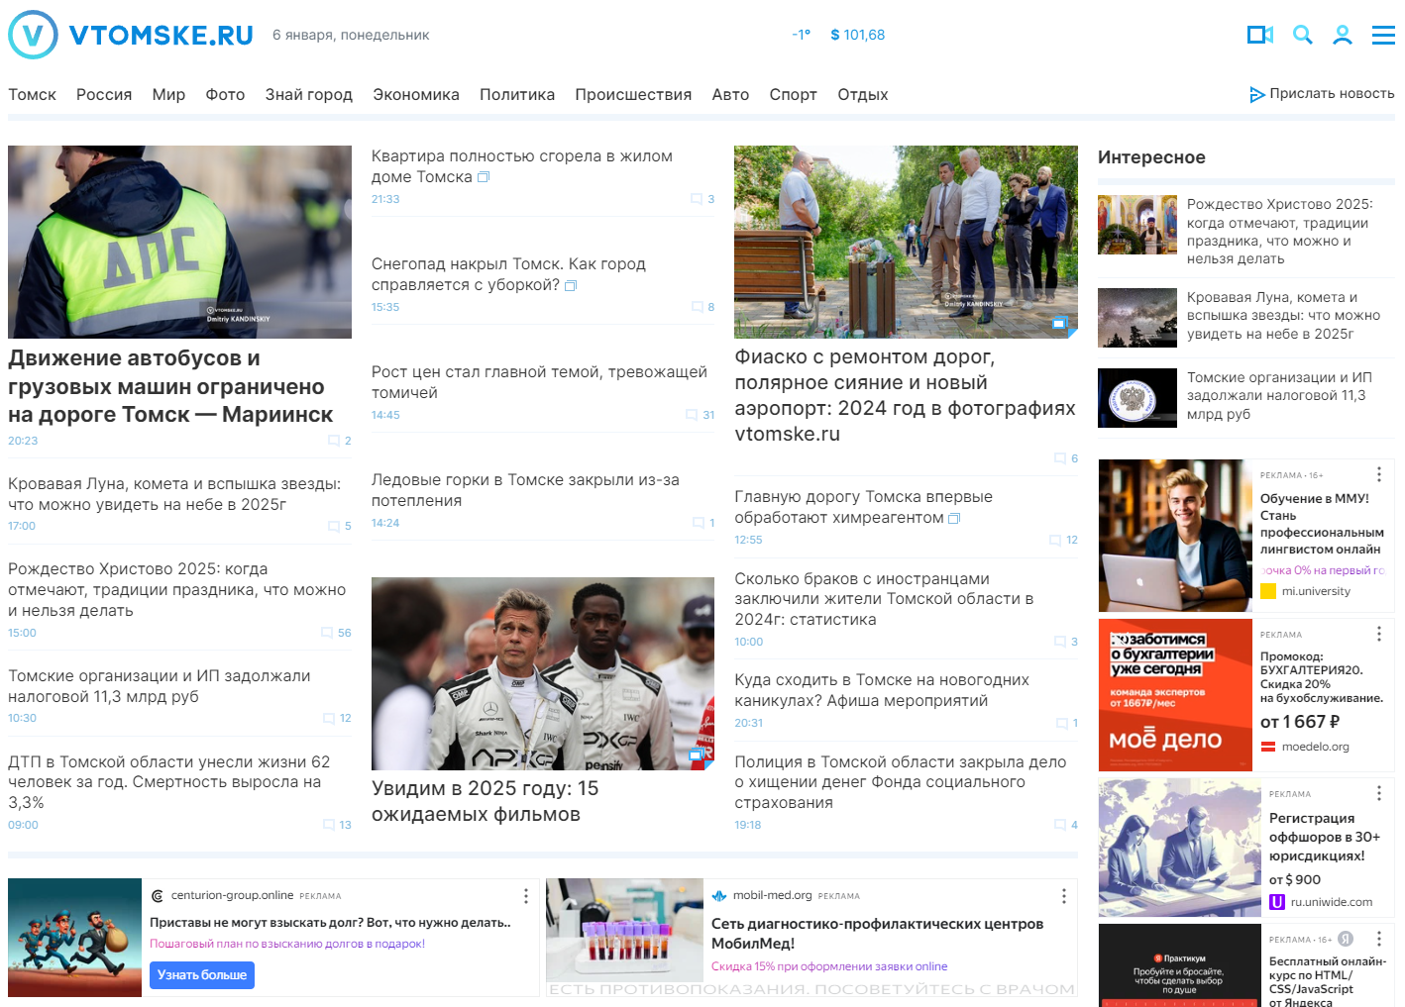The width and height of the screenshot is (1405, 1007).
Task: Click Прислать новость link
Action: coord(1332,94)
